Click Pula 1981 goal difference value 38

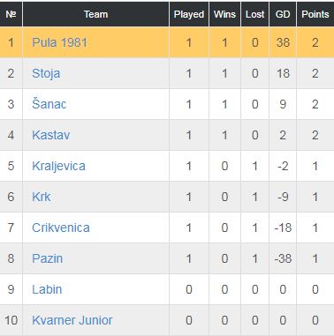(283, 42)
